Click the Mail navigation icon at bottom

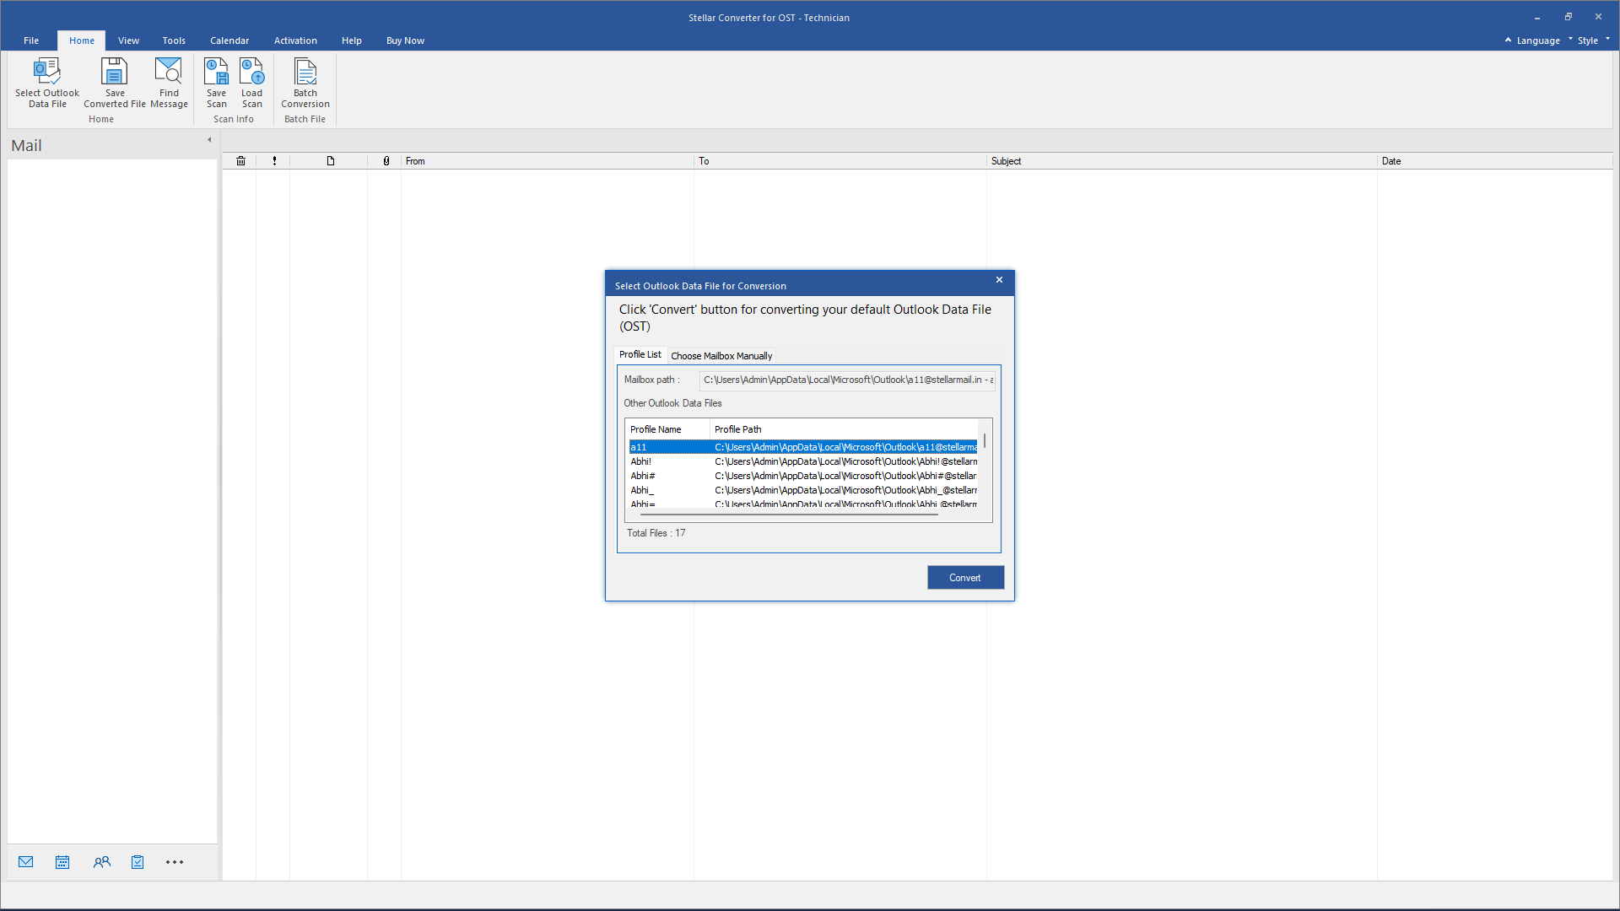25,862
